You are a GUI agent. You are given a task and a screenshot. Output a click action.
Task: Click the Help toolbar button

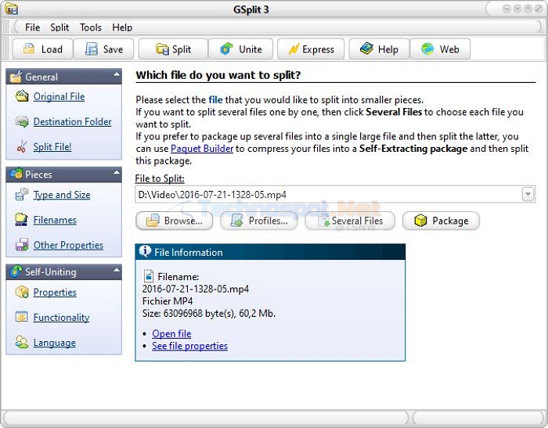pos(379,49)
